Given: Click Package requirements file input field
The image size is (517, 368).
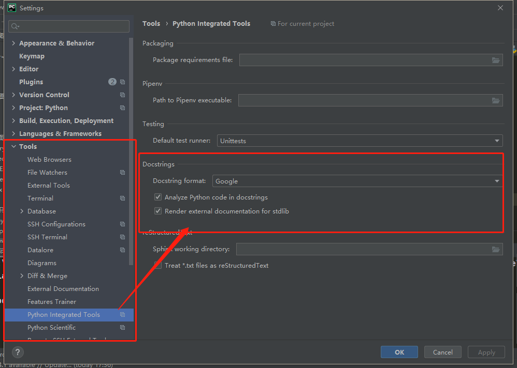Looking at the screenshot, I should coord(371,60).
